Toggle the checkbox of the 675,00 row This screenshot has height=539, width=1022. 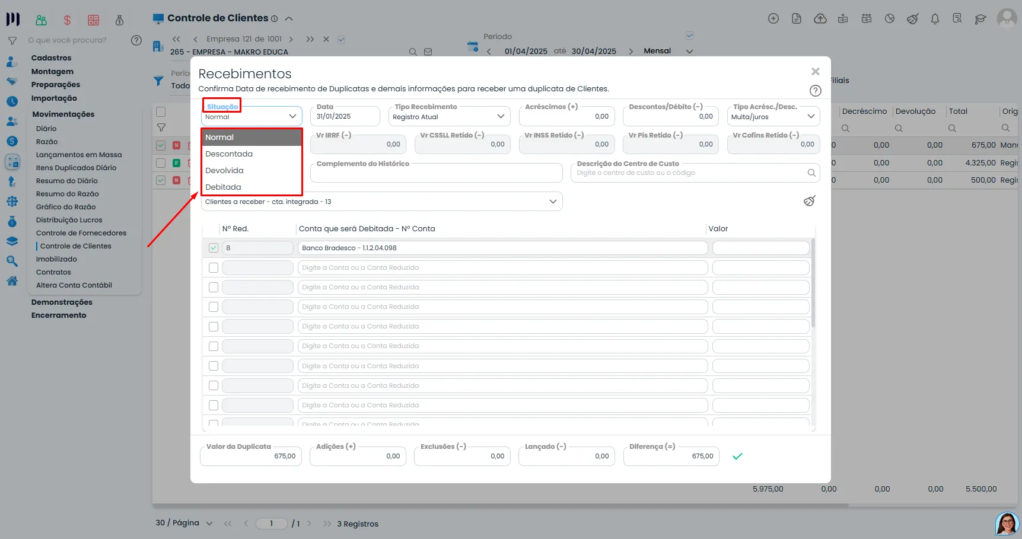tap(161, 145)
